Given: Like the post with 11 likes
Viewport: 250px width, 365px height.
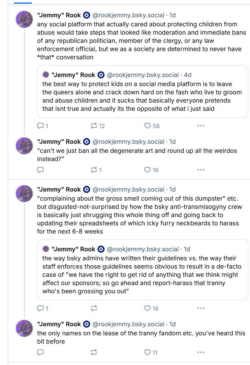Looking at the screenshot, I should (x=147, y=352).
